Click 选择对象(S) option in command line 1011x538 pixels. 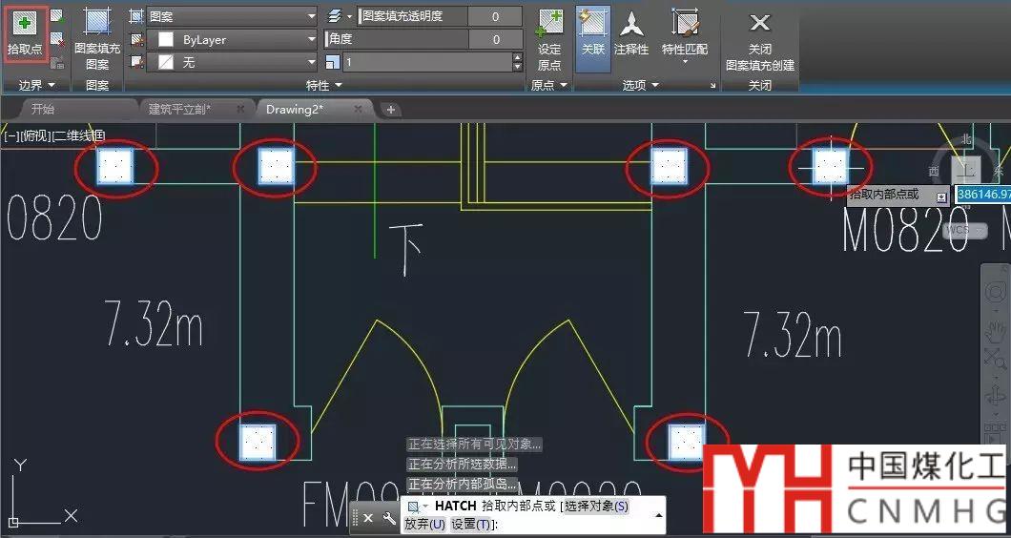tap(595, 506)
